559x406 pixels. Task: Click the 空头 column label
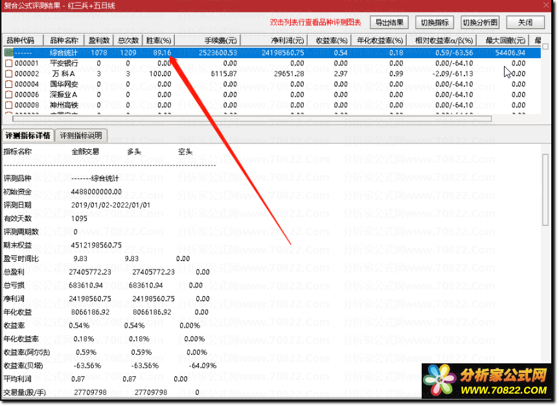(185, 151)
